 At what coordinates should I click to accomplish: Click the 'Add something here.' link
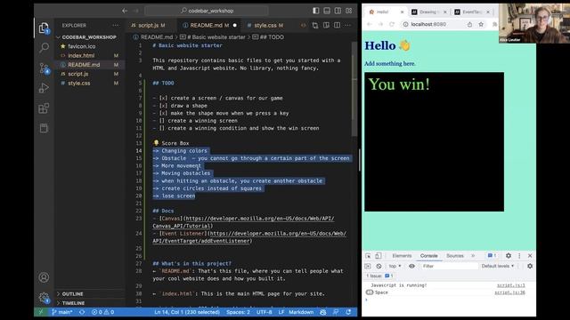(390, 63)
